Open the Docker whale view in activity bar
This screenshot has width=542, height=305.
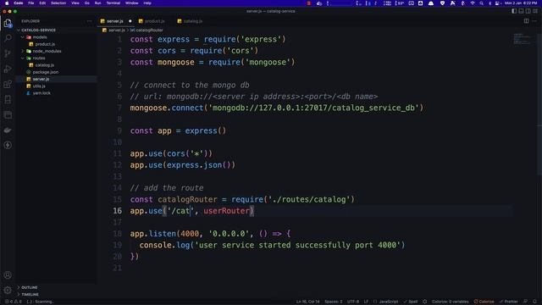pos(8,130)
